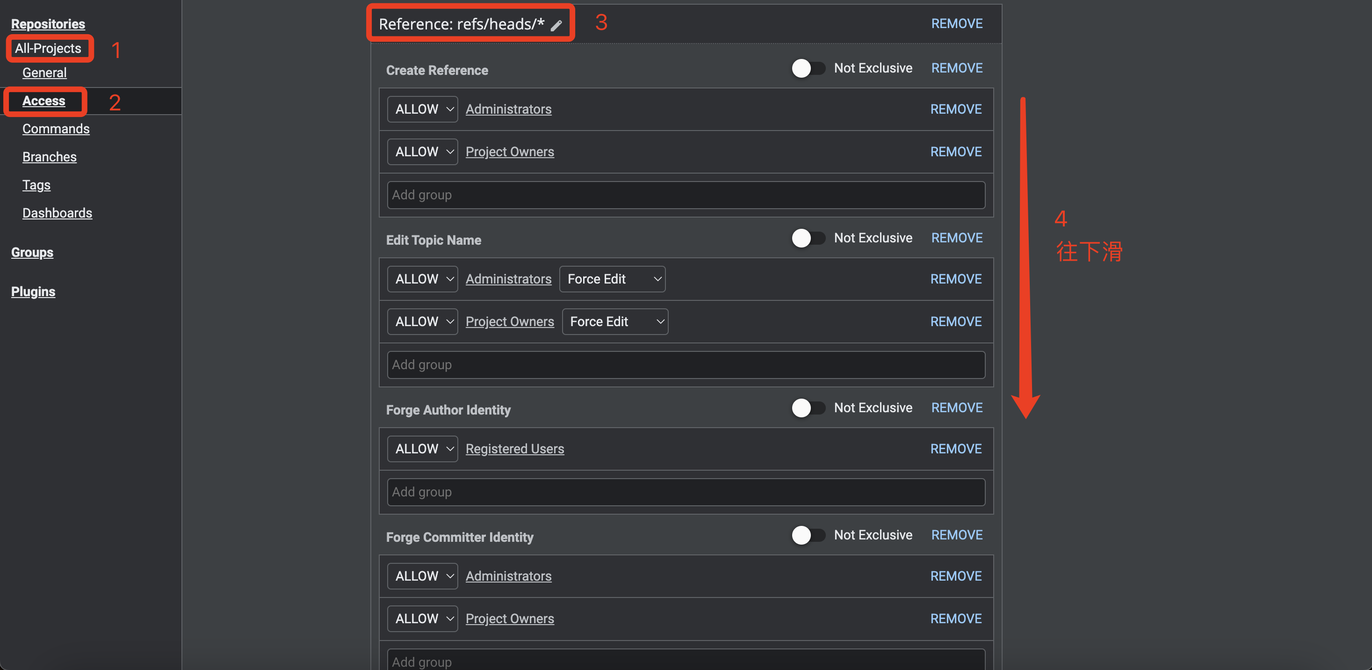This screenshot has height=670, width=1372.
Task: Remove the Forge Author Identity permission
Action: [957, 408]
